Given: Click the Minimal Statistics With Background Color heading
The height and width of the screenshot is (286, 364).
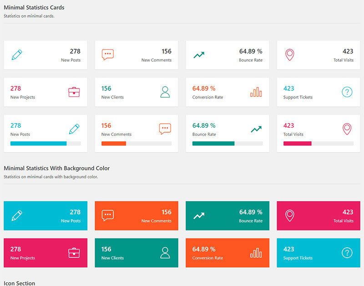Looking at the screenshot, I should click(57, 168).
